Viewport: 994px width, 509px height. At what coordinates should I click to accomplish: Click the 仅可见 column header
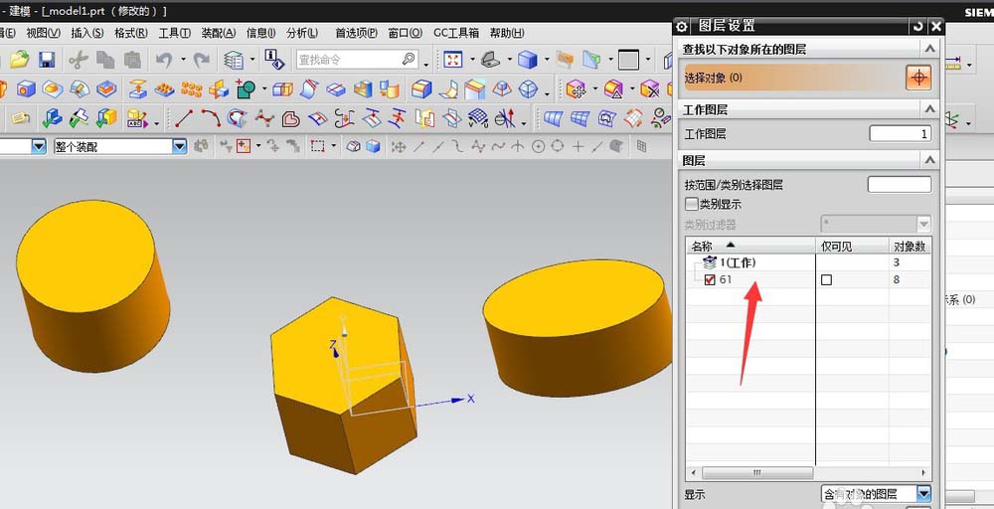(x=852, y=246)
